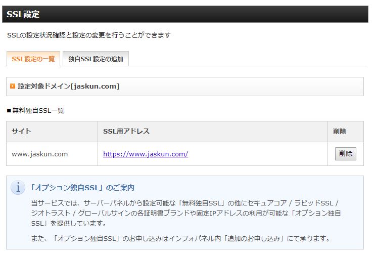The image size is (374, 253).
Task: Click the 削除 column header
Action: click(x=340, y=132)
